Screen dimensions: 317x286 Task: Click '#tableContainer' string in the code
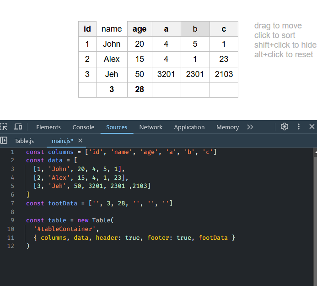tap(64, 229)
